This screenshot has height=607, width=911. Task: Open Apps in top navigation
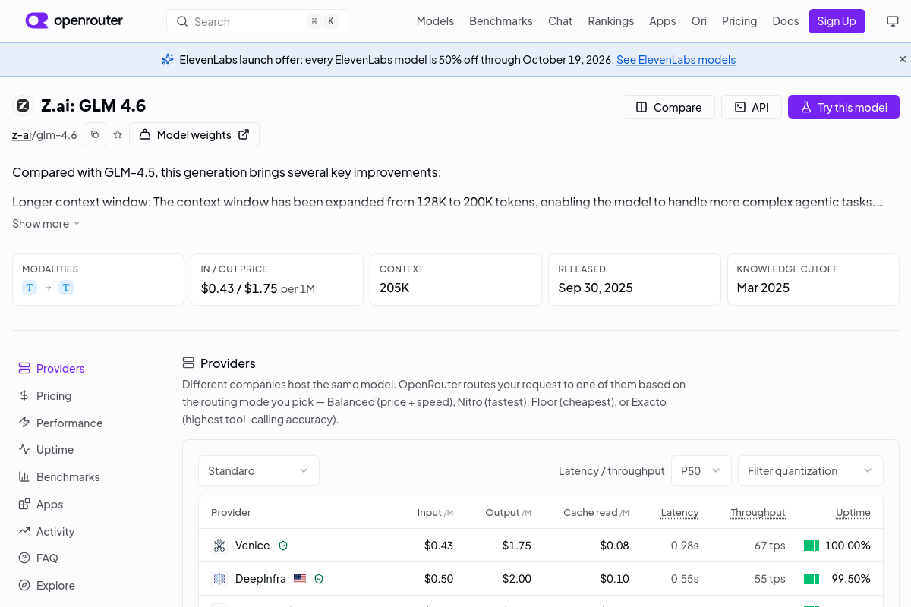click(663, 21)
